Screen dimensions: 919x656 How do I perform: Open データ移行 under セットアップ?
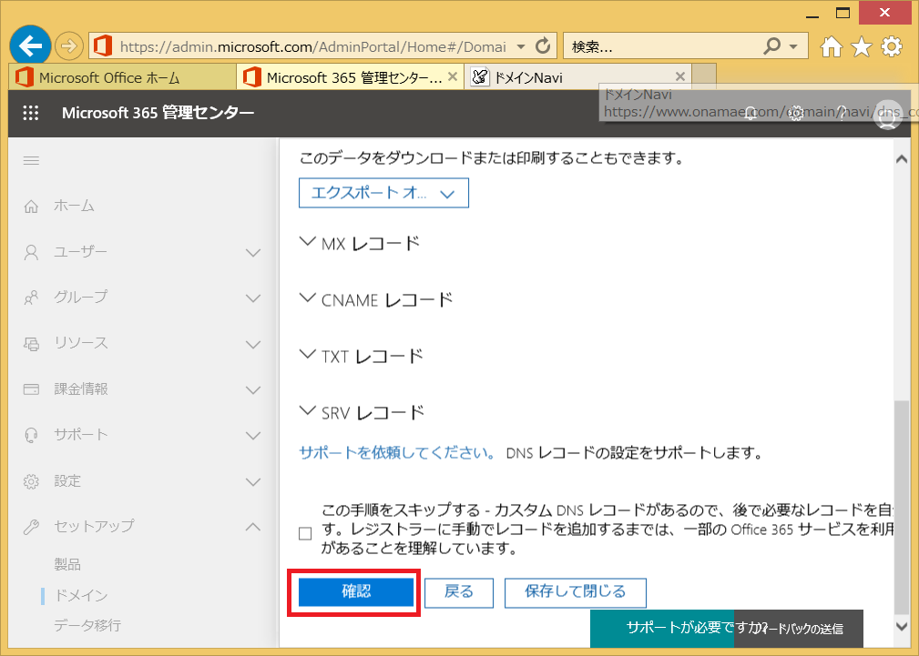point(87,626)
